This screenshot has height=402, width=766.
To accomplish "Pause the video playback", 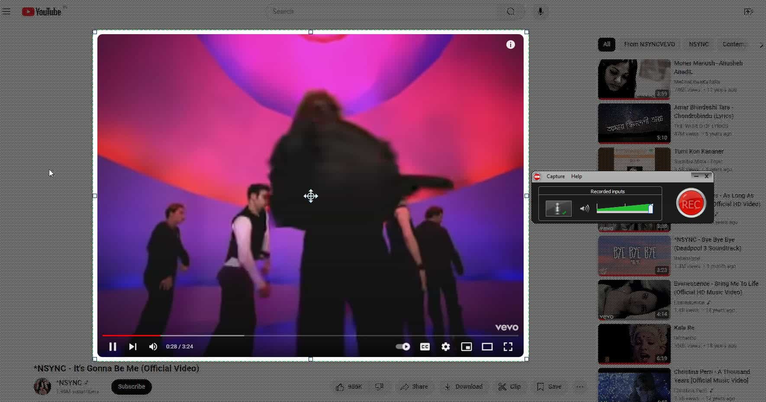I will [113, 347].
